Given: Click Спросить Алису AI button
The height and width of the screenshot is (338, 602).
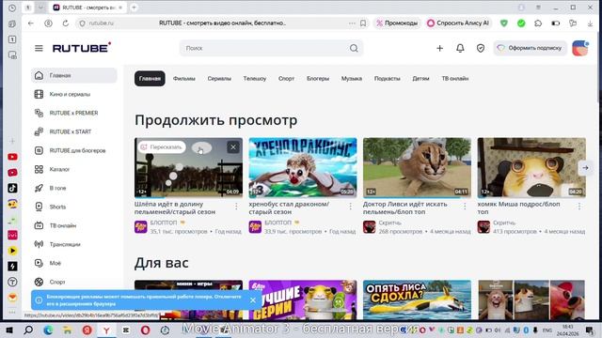Looking at the screenshot, I should click(458, 23).
